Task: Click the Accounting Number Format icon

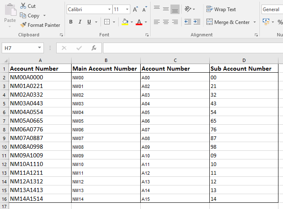Action: [x=266, y=22]
